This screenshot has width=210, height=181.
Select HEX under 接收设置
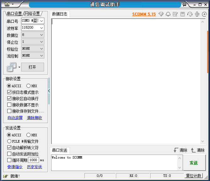(x=31, y=86)
